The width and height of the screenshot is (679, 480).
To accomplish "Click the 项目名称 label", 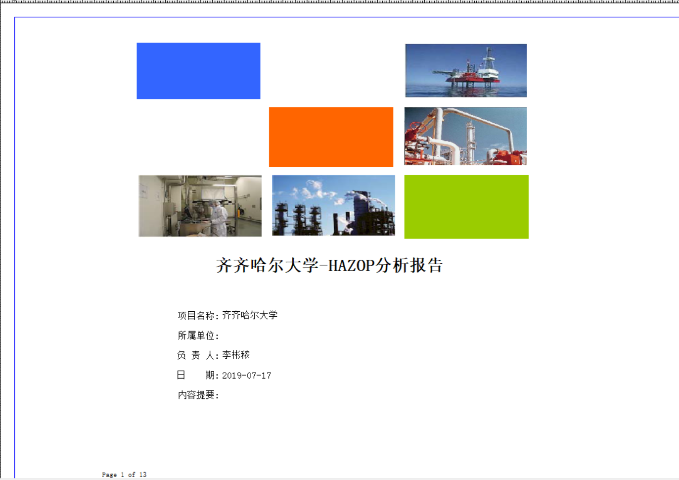I will point(198,316).
